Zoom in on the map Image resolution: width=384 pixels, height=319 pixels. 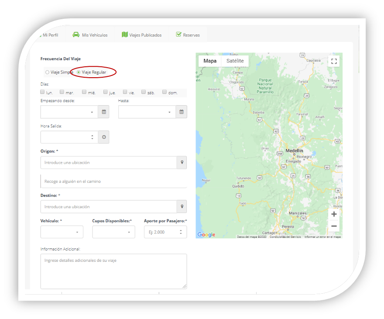tap(334, 214)
